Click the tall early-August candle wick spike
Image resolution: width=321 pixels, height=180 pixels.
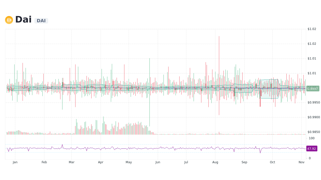coord(219,75)
